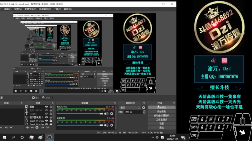
Task: Open Windows search from the taskbar
Action: coord(13,137)
